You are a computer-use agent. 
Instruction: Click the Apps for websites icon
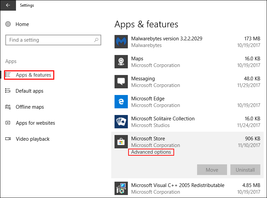click(x=8, y=123)
